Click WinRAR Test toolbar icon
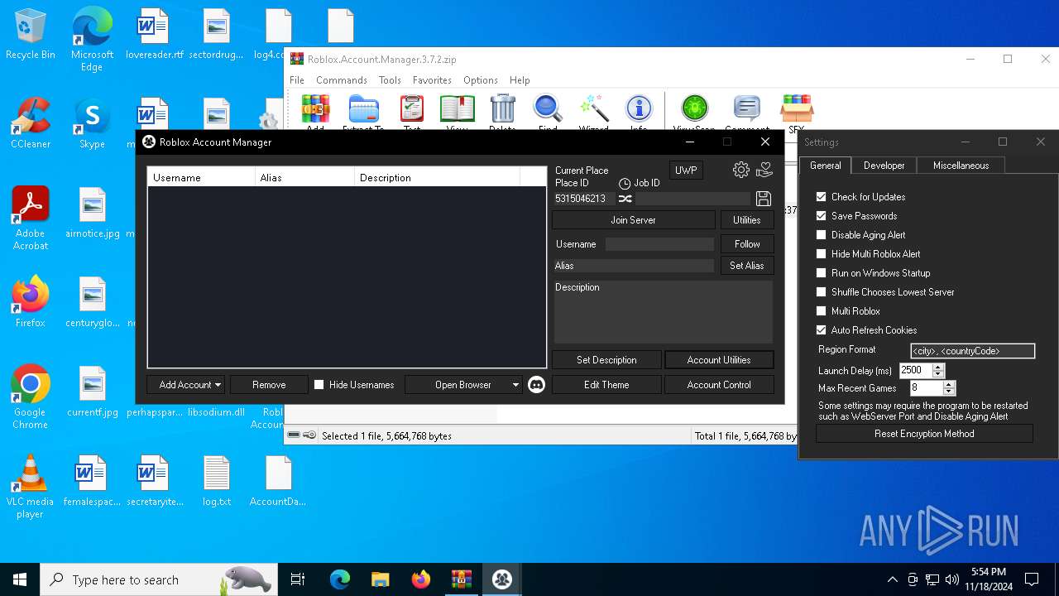This screenshot has width=1059, height=596. click(x=412, y=112)
